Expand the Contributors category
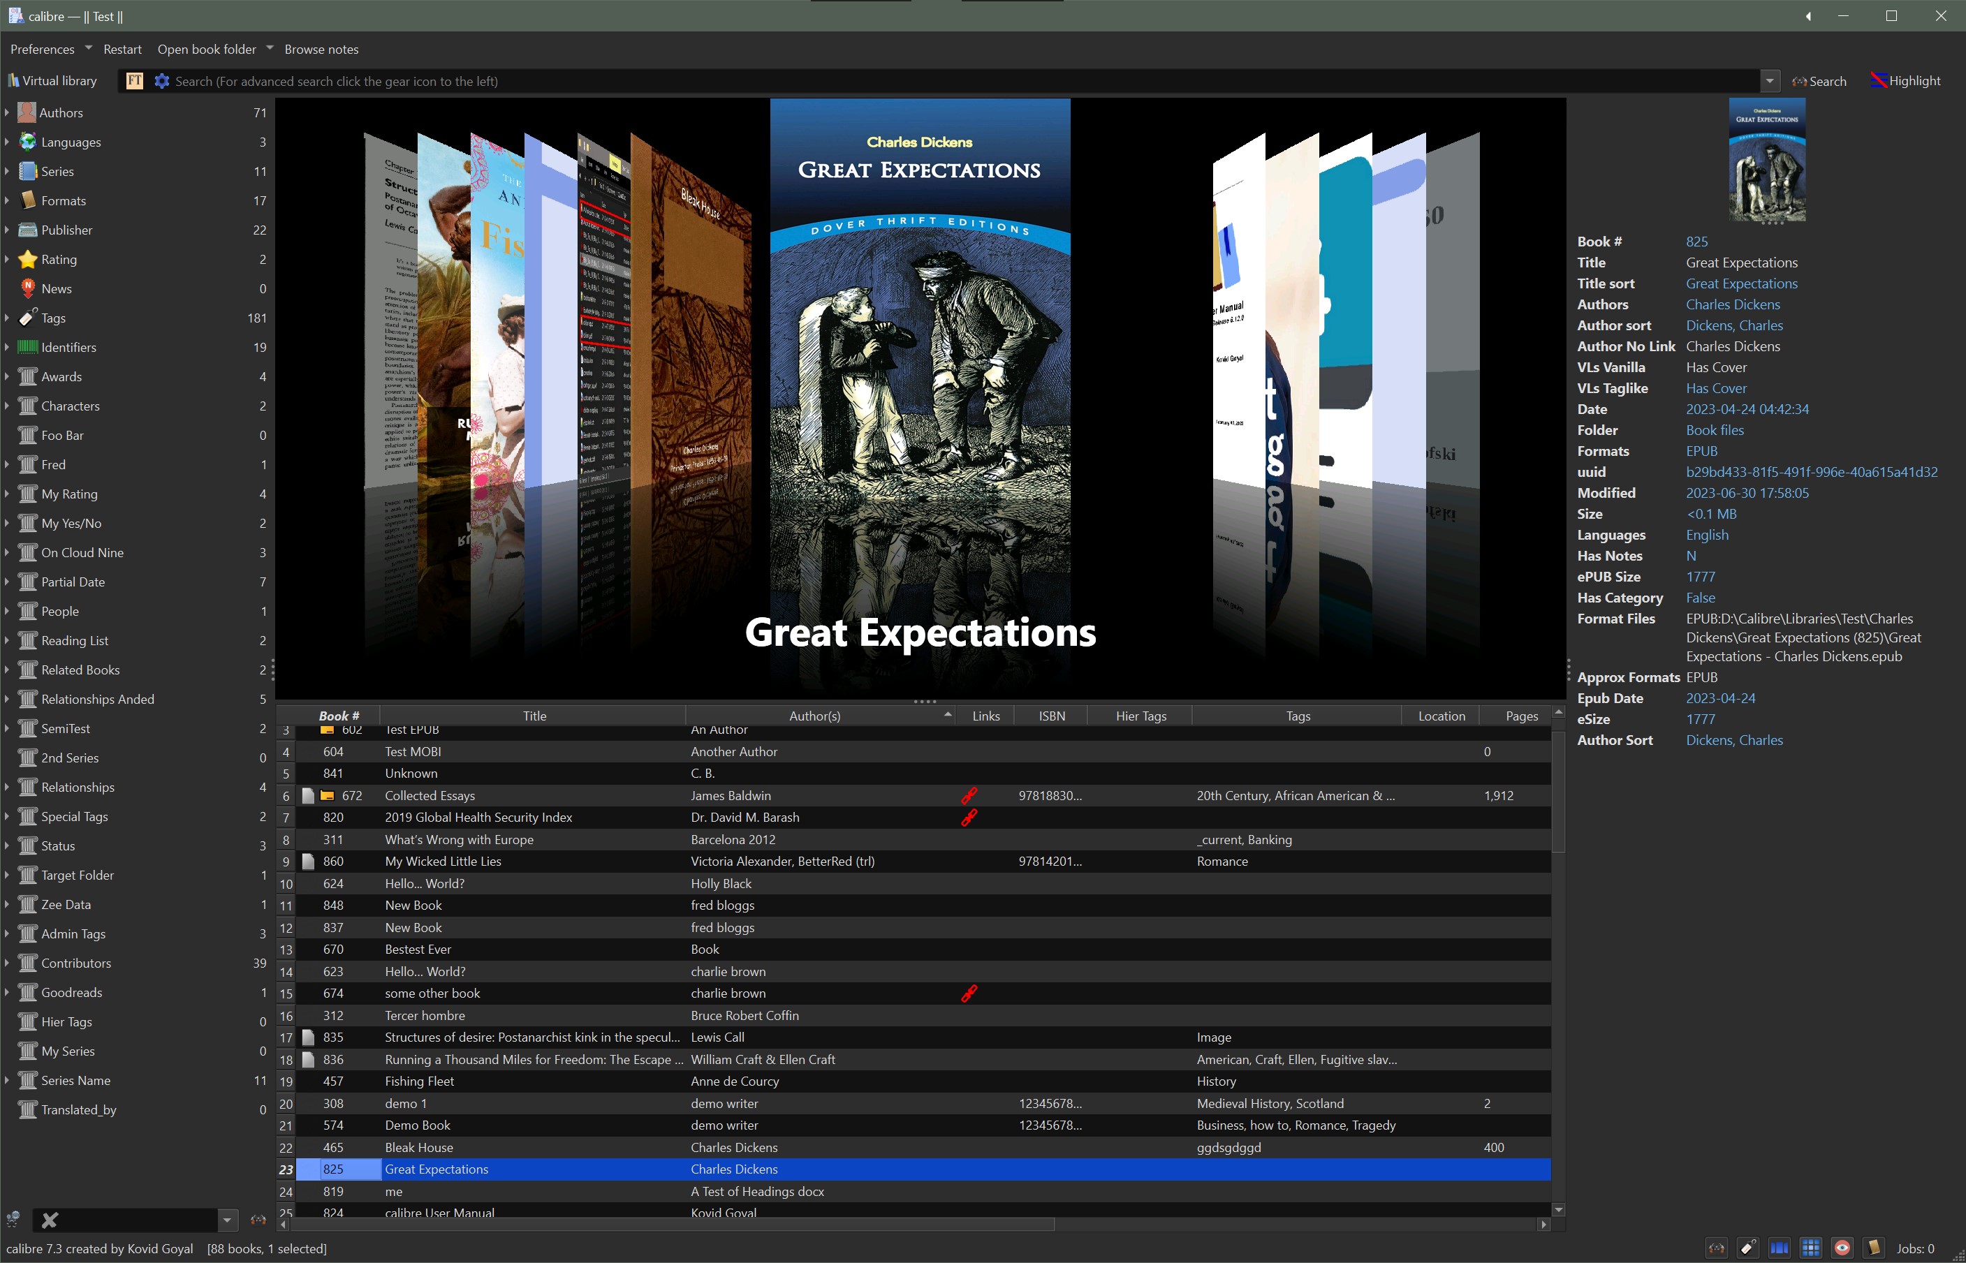This screenshot has height=1263, width=1966. coord(6,963)
